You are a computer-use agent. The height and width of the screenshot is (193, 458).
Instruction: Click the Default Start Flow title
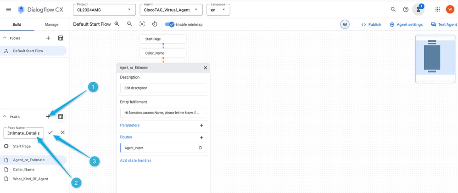click(92, 24)
